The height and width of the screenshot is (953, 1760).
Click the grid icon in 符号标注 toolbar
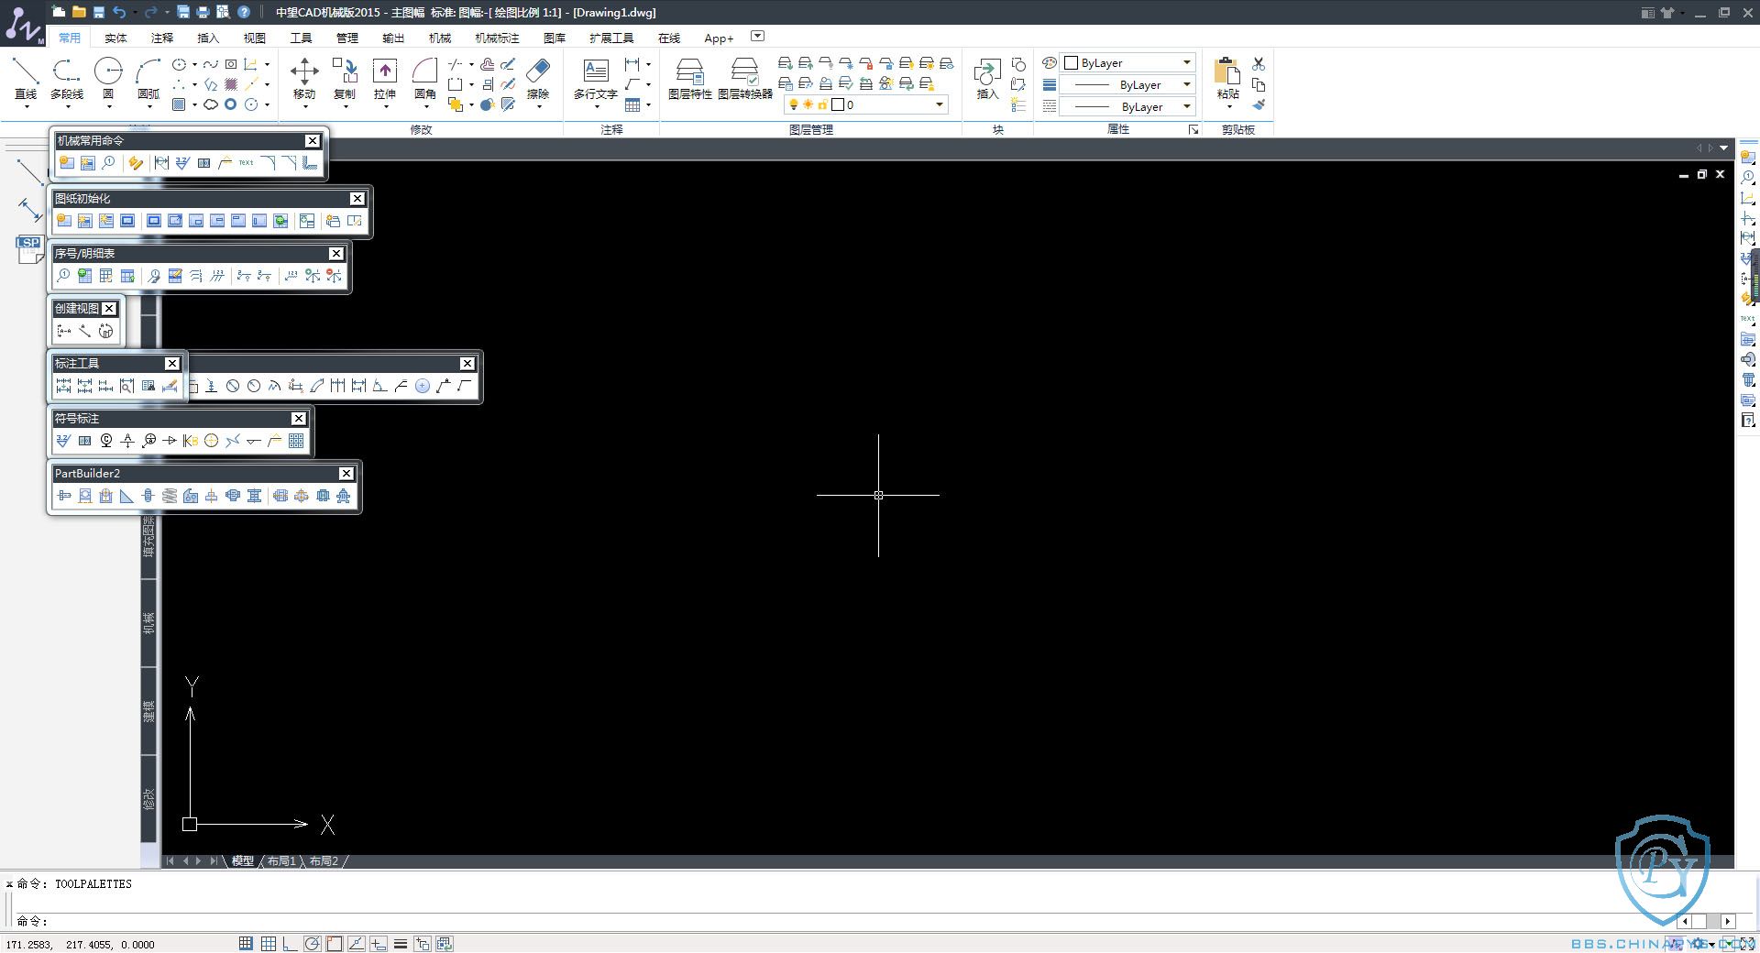point(296,441)
